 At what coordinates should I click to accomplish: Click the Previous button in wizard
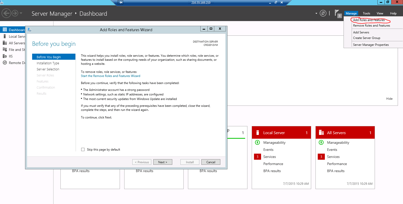point(142,162)
